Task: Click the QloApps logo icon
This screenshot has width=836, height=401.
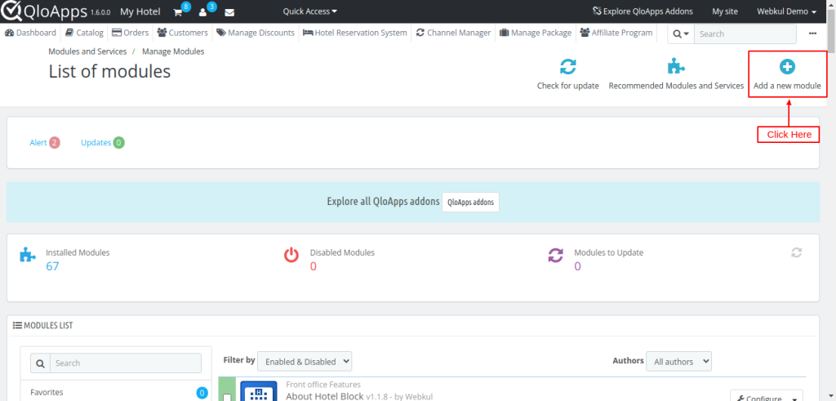Action: pos(11,11)
